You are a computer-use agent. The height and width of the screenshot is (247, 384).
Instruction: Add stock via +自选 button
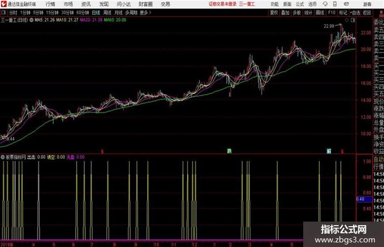(355, 13)
